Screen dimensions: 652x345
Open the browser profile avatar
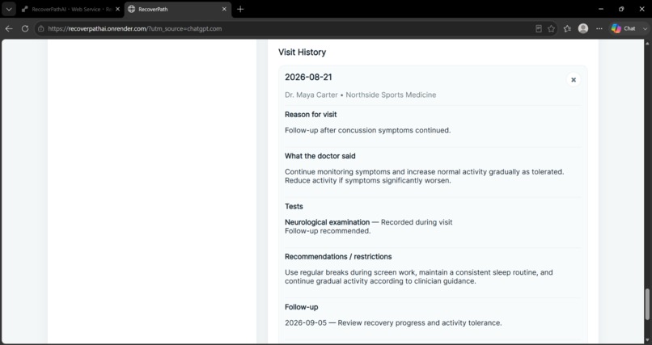pos(583,28)
